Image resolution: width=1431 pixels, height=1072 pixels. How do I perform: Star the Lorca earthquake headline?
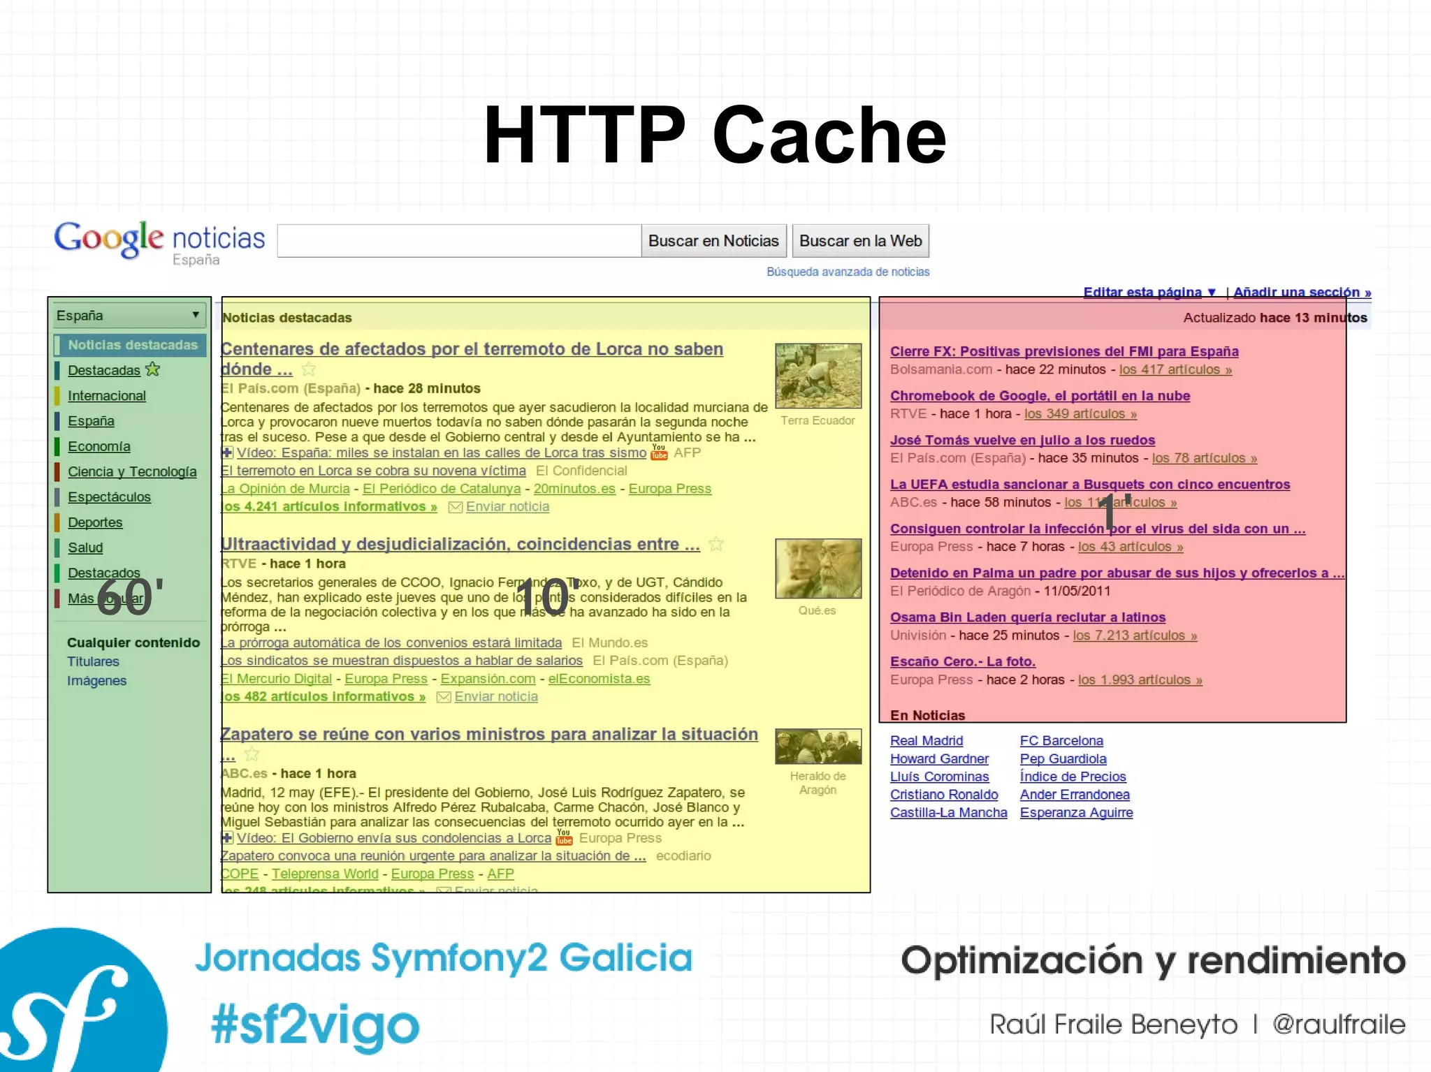[309, 369]
